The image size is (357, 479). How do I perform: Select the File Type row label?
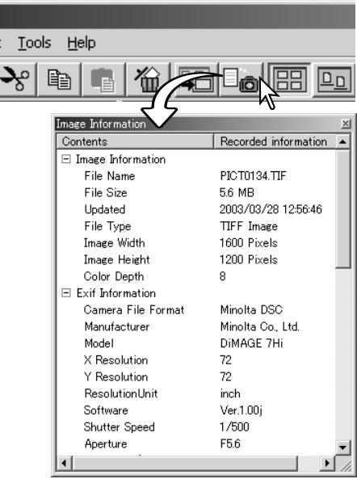(x=107, y=226)
